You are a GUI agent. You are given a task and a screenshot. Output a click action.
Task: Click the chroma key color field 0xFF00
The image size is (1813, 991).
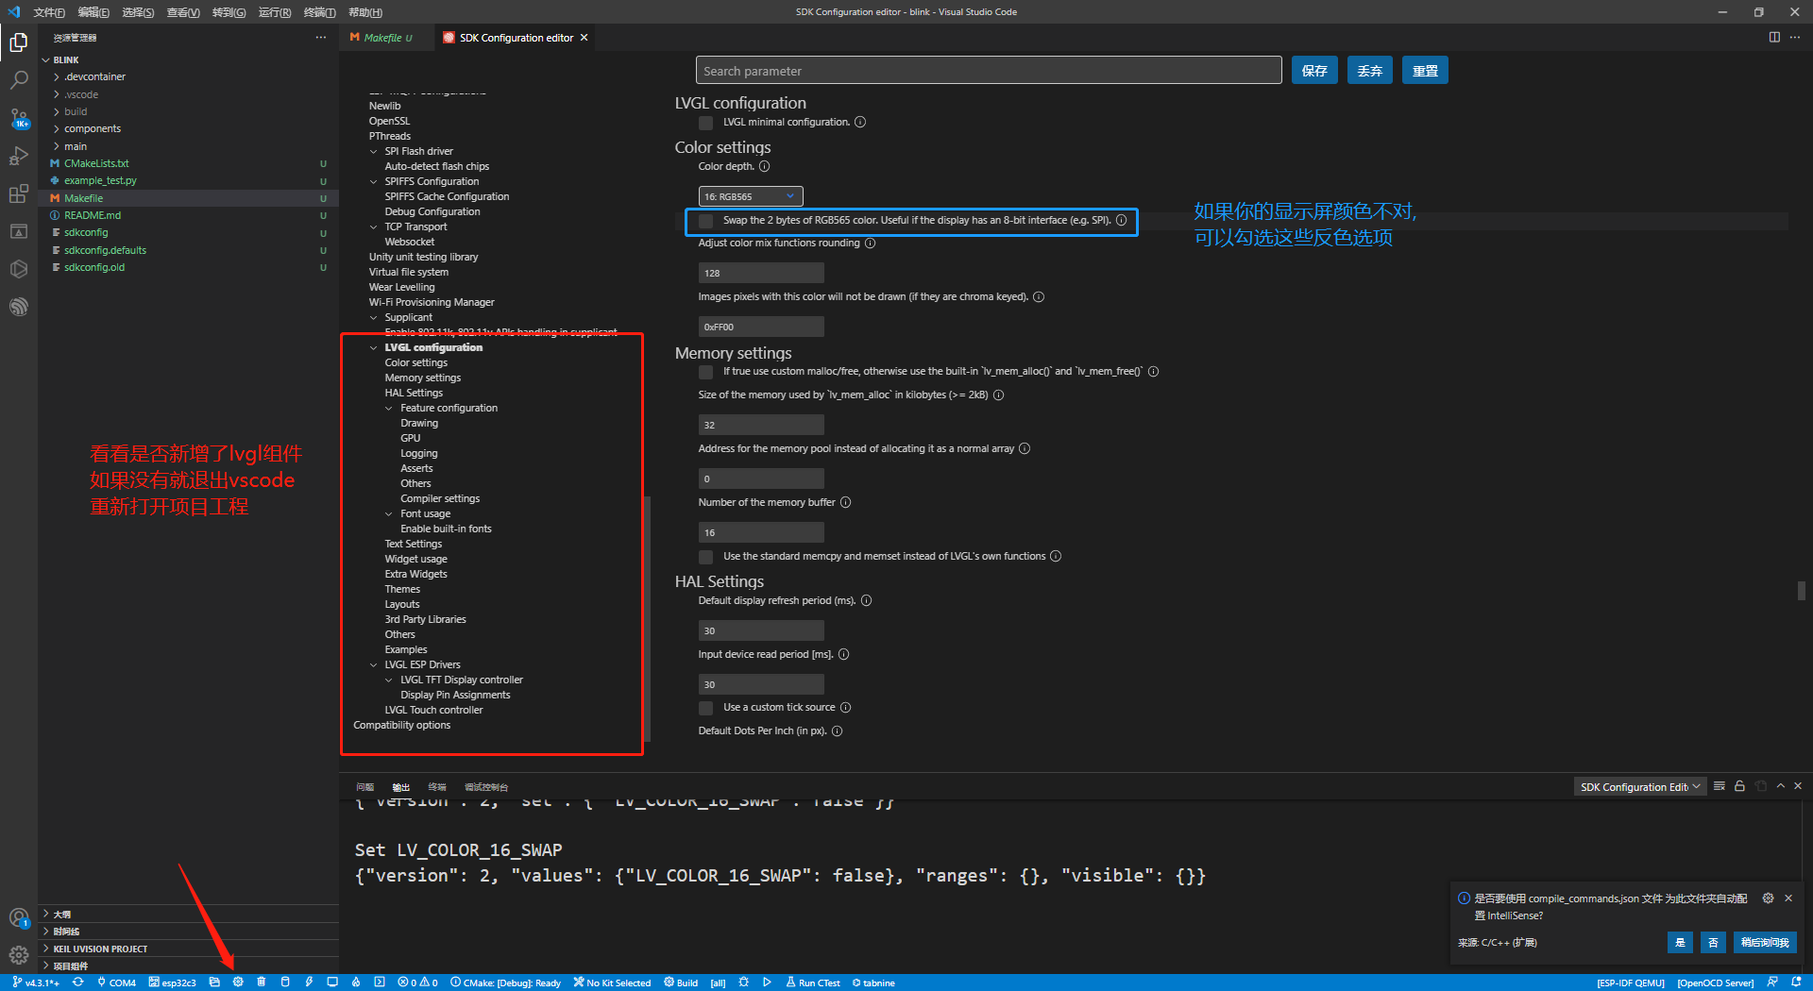click(761, 327)
